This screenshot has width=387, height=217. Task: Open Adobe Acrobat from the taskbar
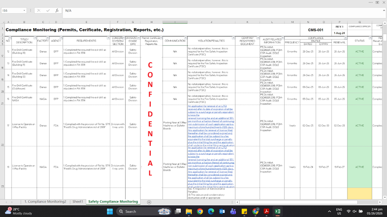(x=266, y=211)
